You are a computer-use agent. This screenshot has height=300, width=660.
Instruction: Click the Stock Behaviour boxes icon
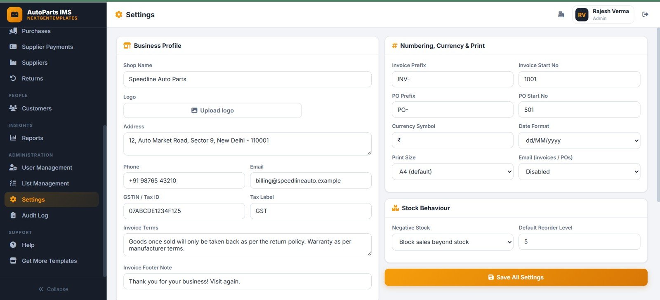(395, 208)
